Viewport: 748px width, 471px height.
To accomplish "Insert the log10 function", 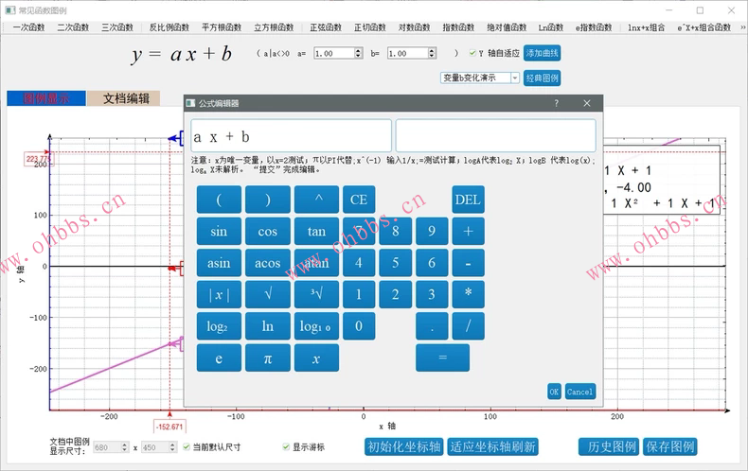I will click(317, 326).
